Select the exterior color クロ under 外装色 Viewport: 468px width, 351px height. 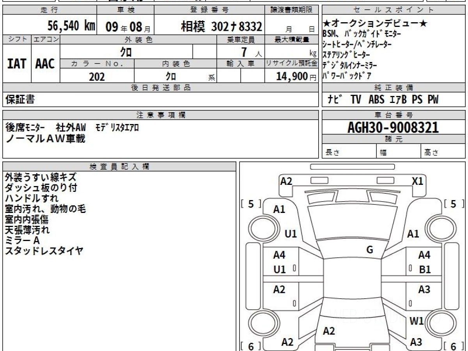[126, 51]
